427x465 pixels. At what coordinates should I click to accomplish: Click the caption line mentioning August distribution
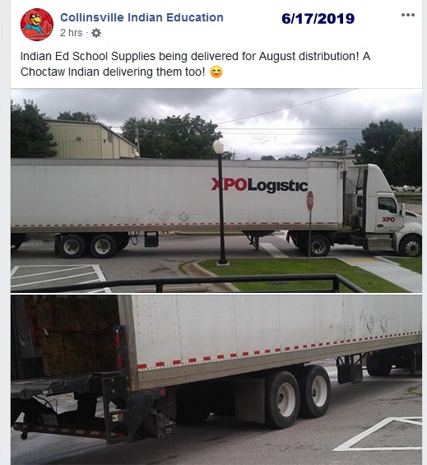point(195,56)
